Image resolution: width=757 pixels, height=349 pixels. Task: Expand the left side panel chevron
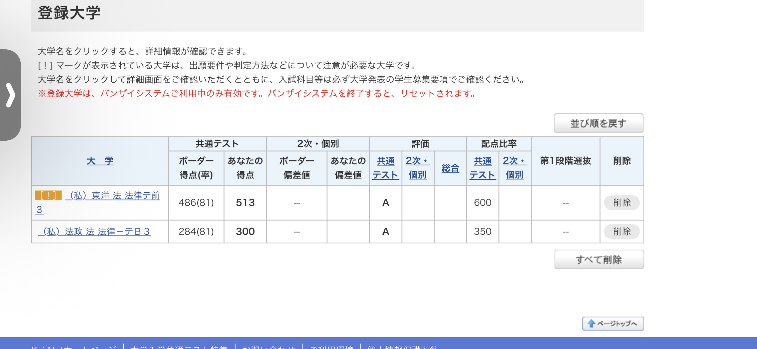tap(10, 95)
